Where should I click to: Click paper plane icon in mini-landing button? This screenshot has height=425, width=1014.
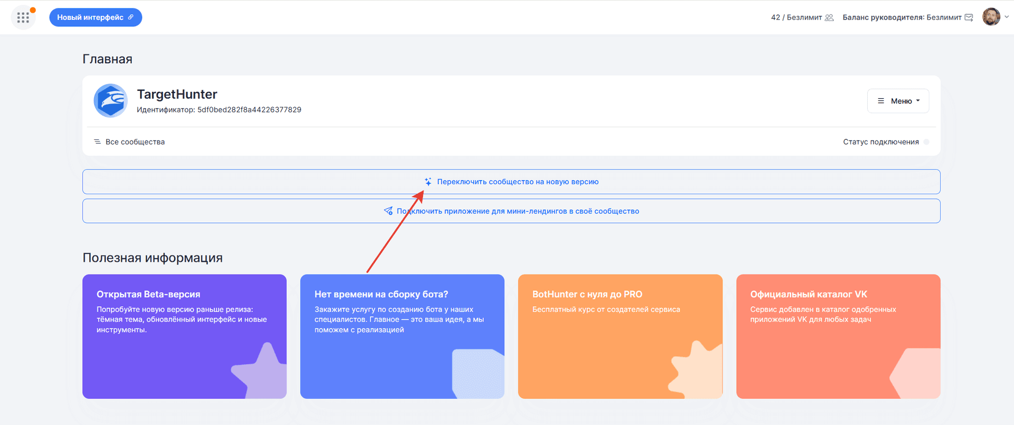tap(388, 211)
